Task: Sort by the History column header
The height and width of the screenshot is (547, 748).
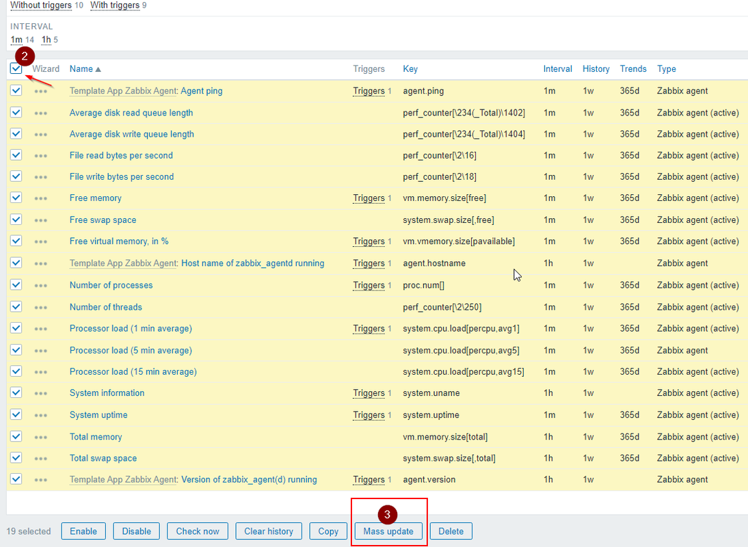Action: pos(596,68)
